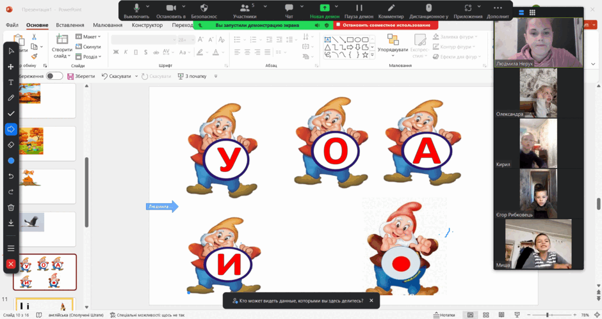Start slideshow with З початку
Screen dimensions: 602x319
click(192, 76)
